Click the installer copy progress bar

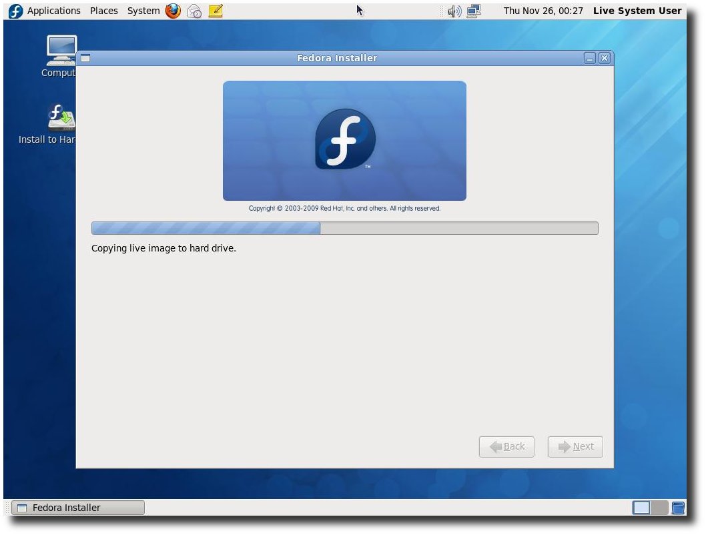coord(344,228)
